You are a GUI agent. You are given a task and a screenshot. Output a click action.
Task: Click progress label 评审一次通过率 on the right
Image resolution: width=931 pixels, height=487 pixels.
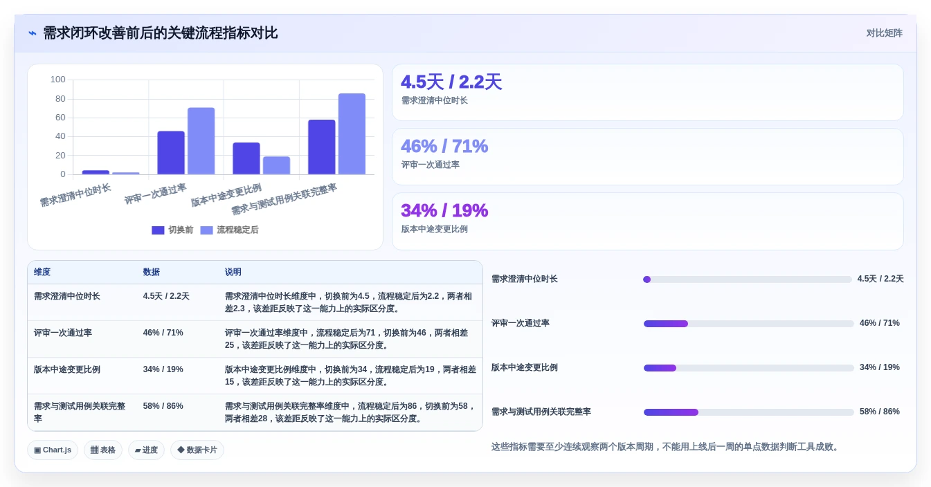point(521,324)
